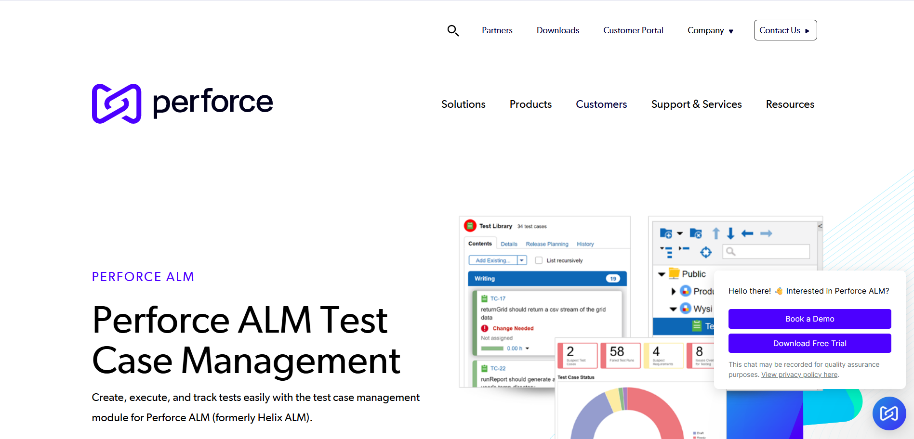
Task: Click the red Change Needed alert icon
Action: pyautogui.click(x=485, y=328)
